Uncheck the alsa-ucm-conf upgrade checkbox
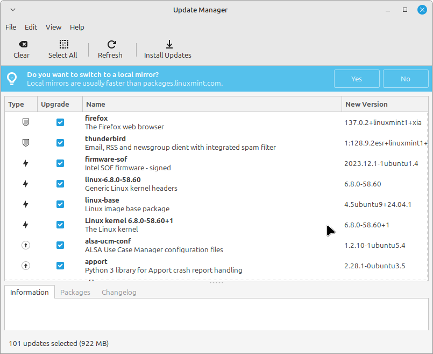Viewport: 433px width, 354px height. pos(60,245)
